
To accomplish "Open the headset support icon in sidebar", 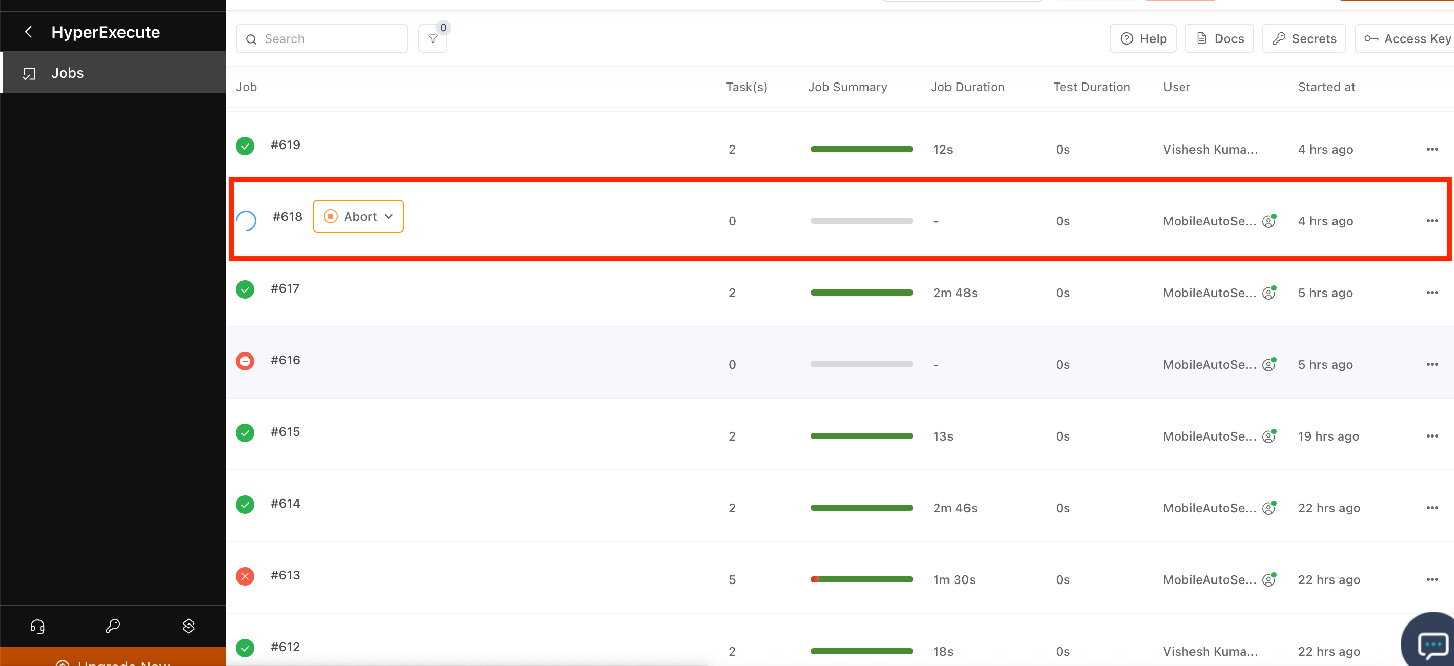I will (x=37, y=626).
